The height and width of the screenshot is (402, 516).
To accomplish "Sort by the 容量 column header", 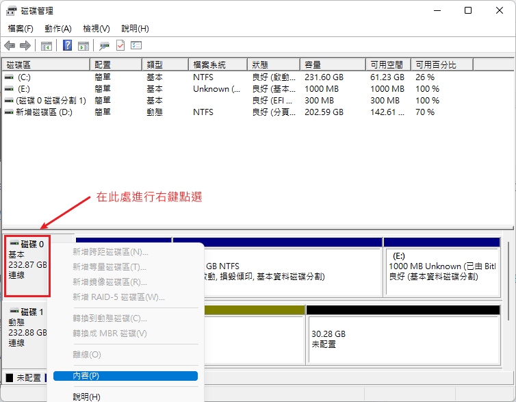I will 333,65.
